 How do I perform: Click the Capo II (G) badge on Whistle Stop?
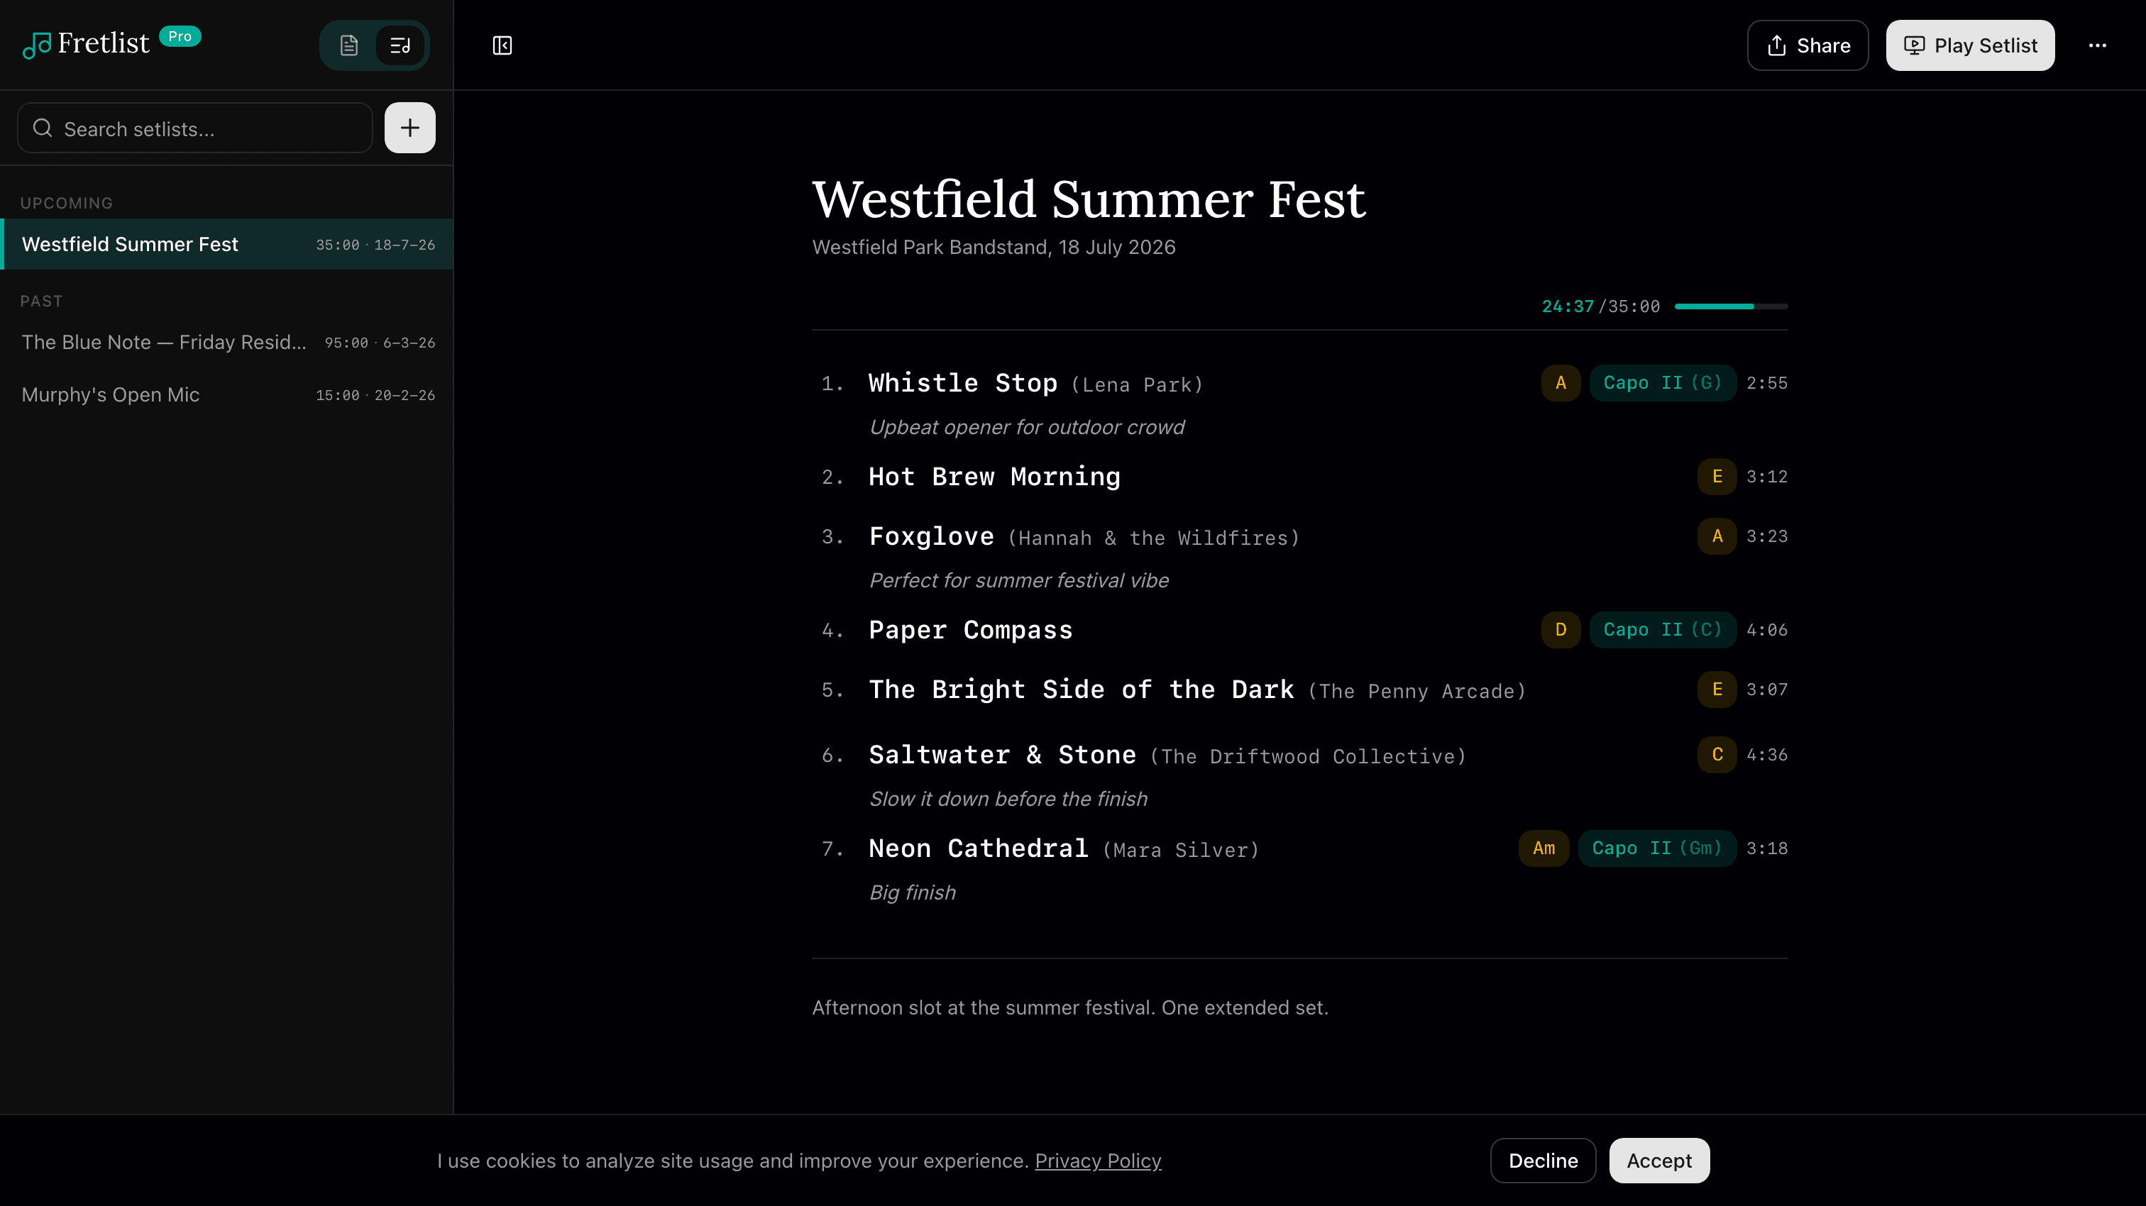pos(1662,383)
